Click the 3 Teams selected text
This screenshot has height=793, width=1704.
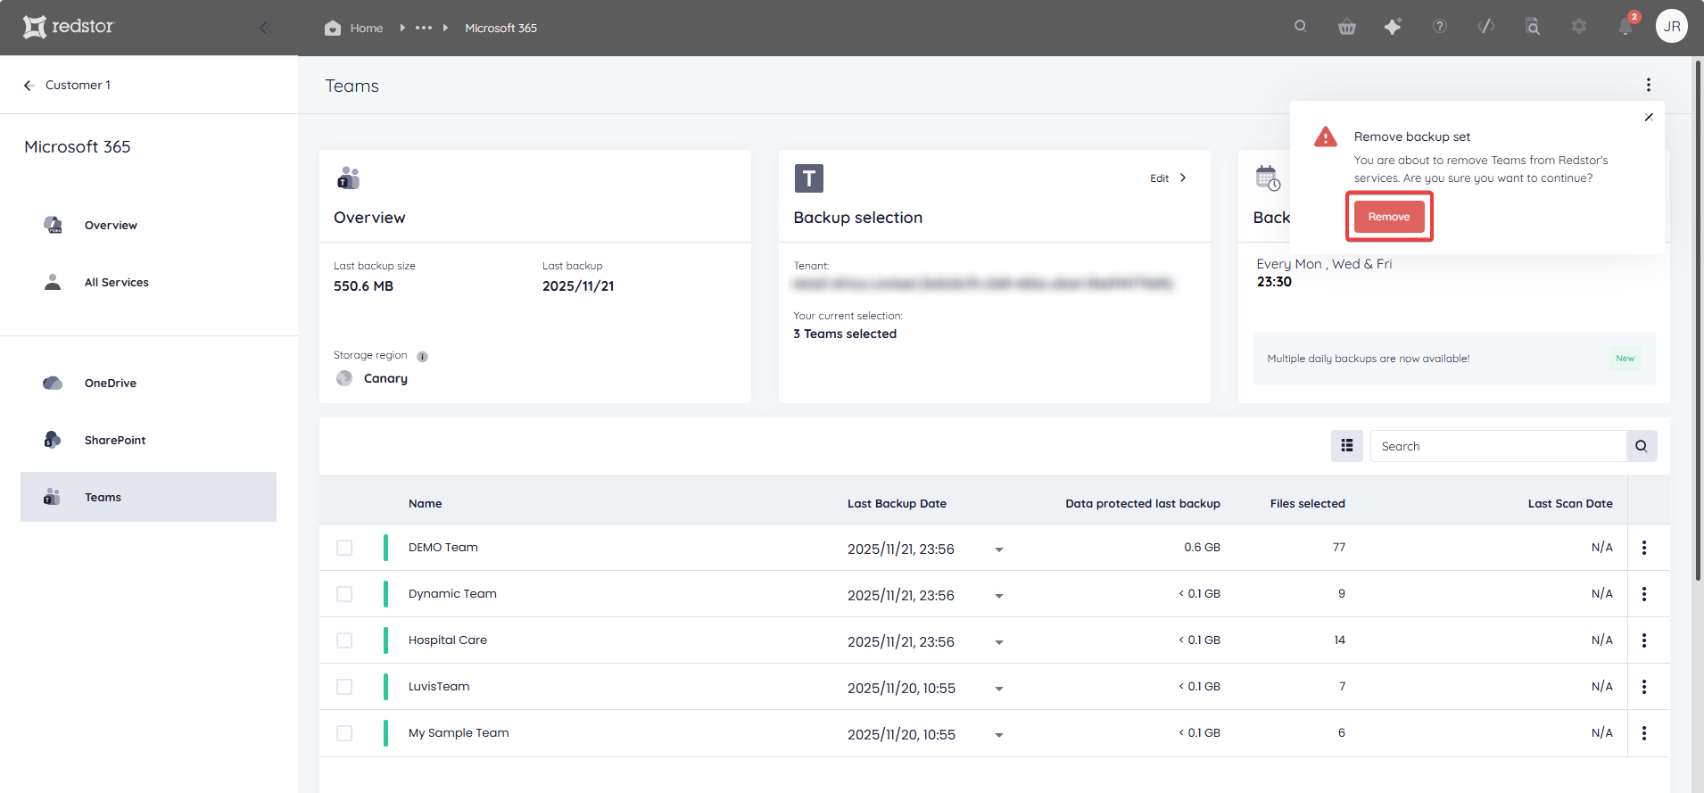click(845, 334)
